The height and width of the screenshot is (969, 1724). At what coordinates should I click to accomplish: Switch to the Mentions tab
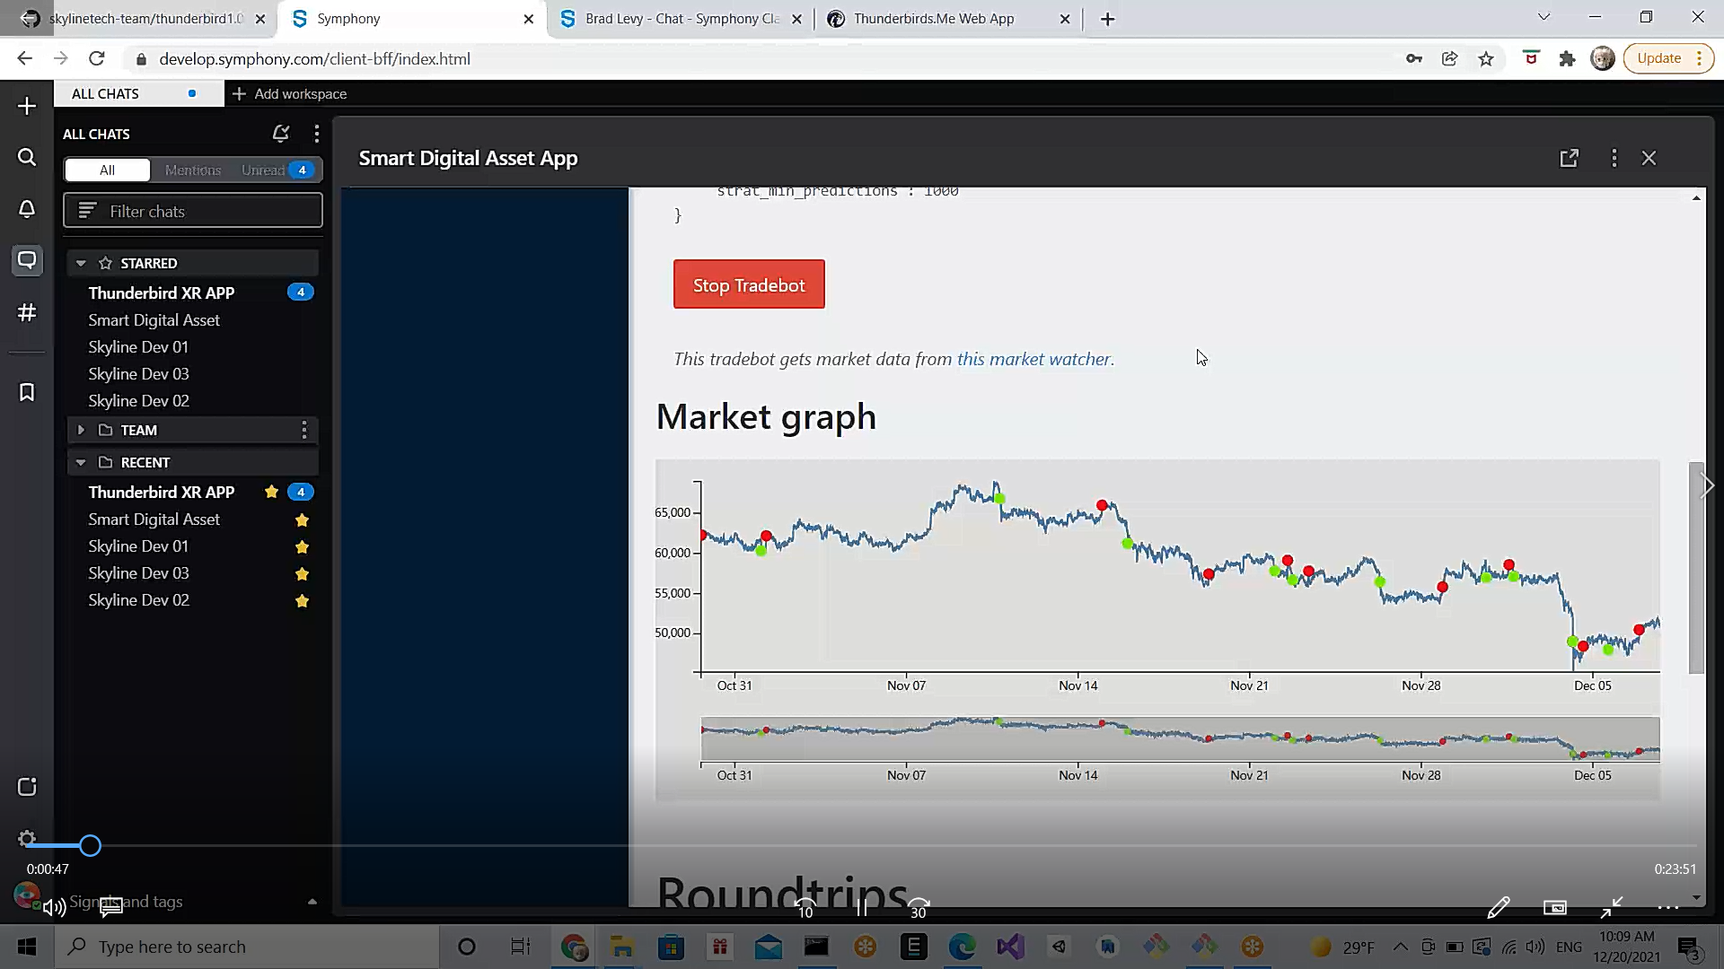click(x=192, y=170)
